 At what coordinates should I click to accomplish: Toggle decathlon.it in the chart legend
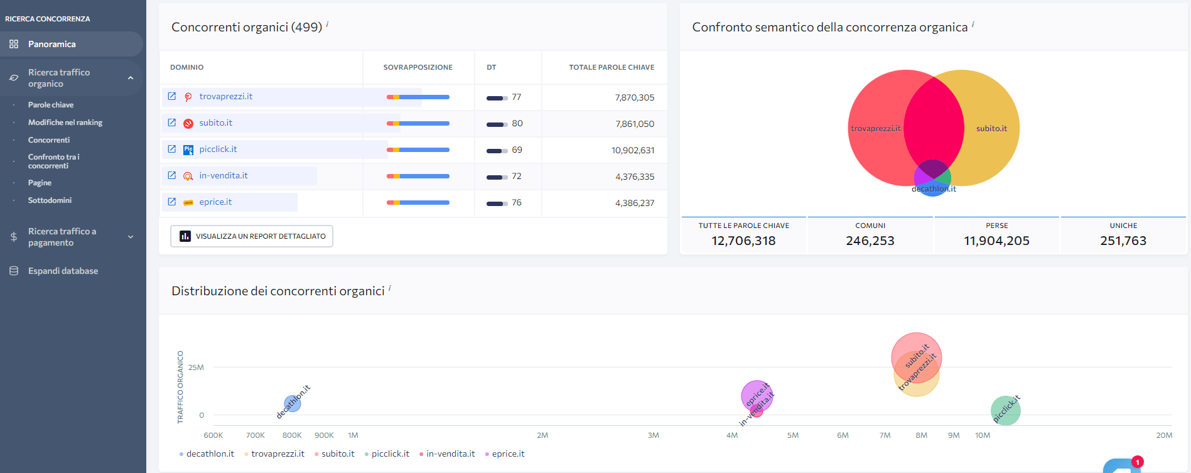pos(207,454)
